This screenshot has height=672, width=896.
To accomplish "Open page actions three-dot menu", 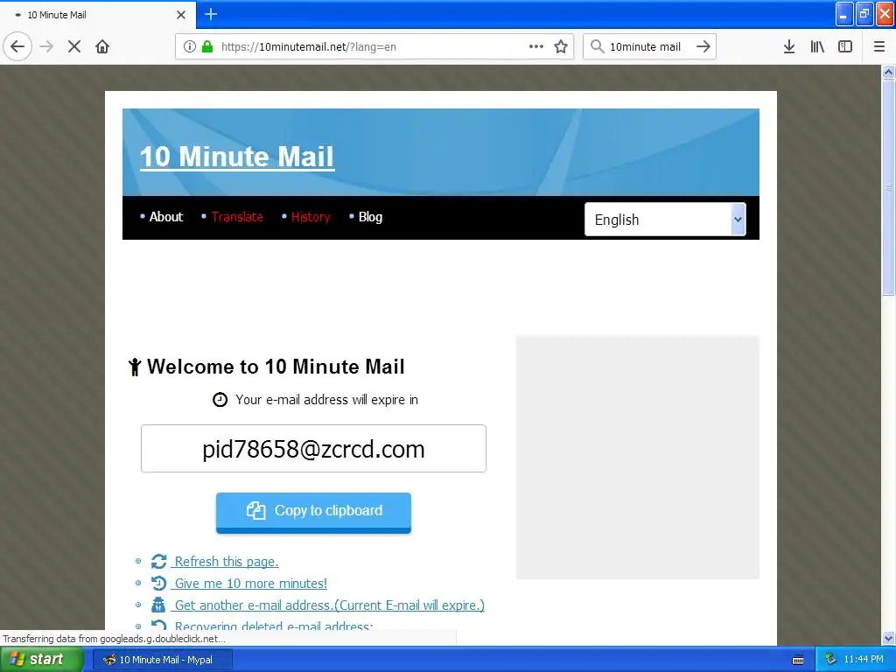I will point(536,46).
